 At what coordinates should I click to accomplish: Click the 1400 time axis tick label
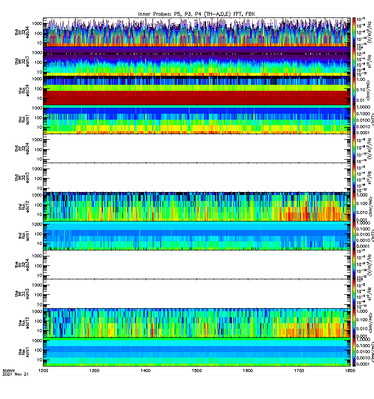(146, 371)
